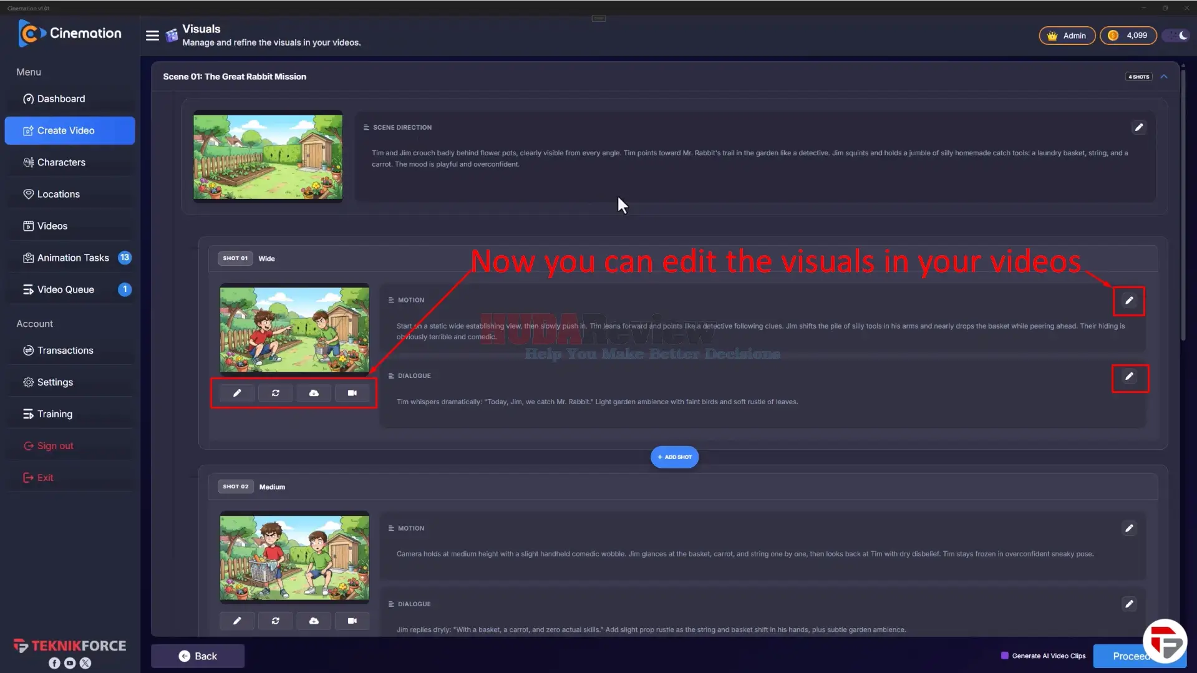This screenshot has height=673, width=1197.
Task: Click the Add Shot button
Action: tap(674, 457)
